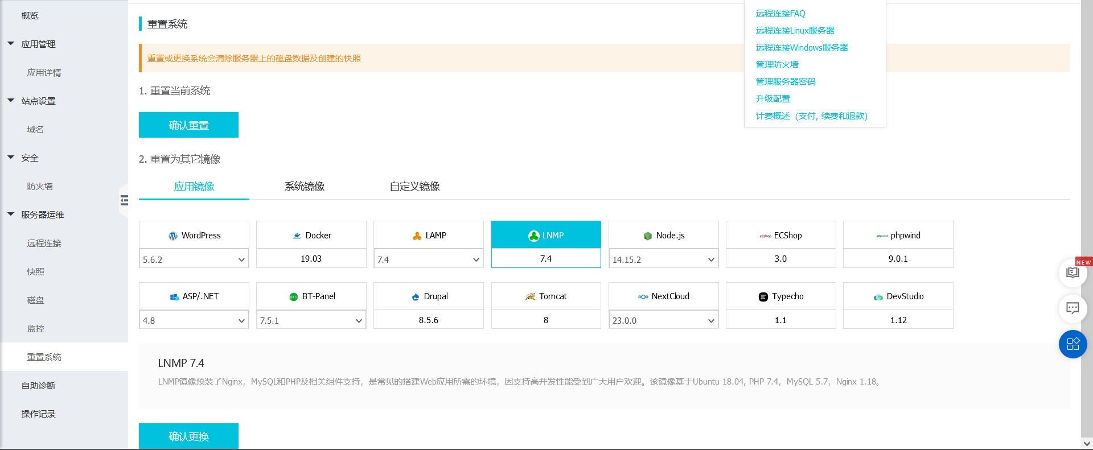Click the DevStudio cloud icon

pos(878,297)
